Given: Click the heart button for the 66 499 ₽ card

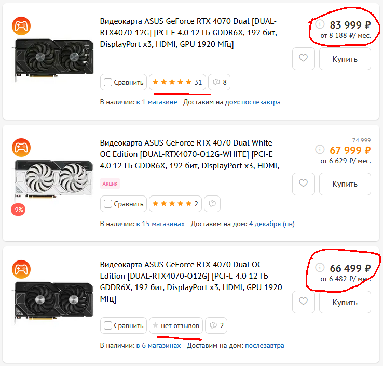Looking at the screenshot, I should 304,302.
